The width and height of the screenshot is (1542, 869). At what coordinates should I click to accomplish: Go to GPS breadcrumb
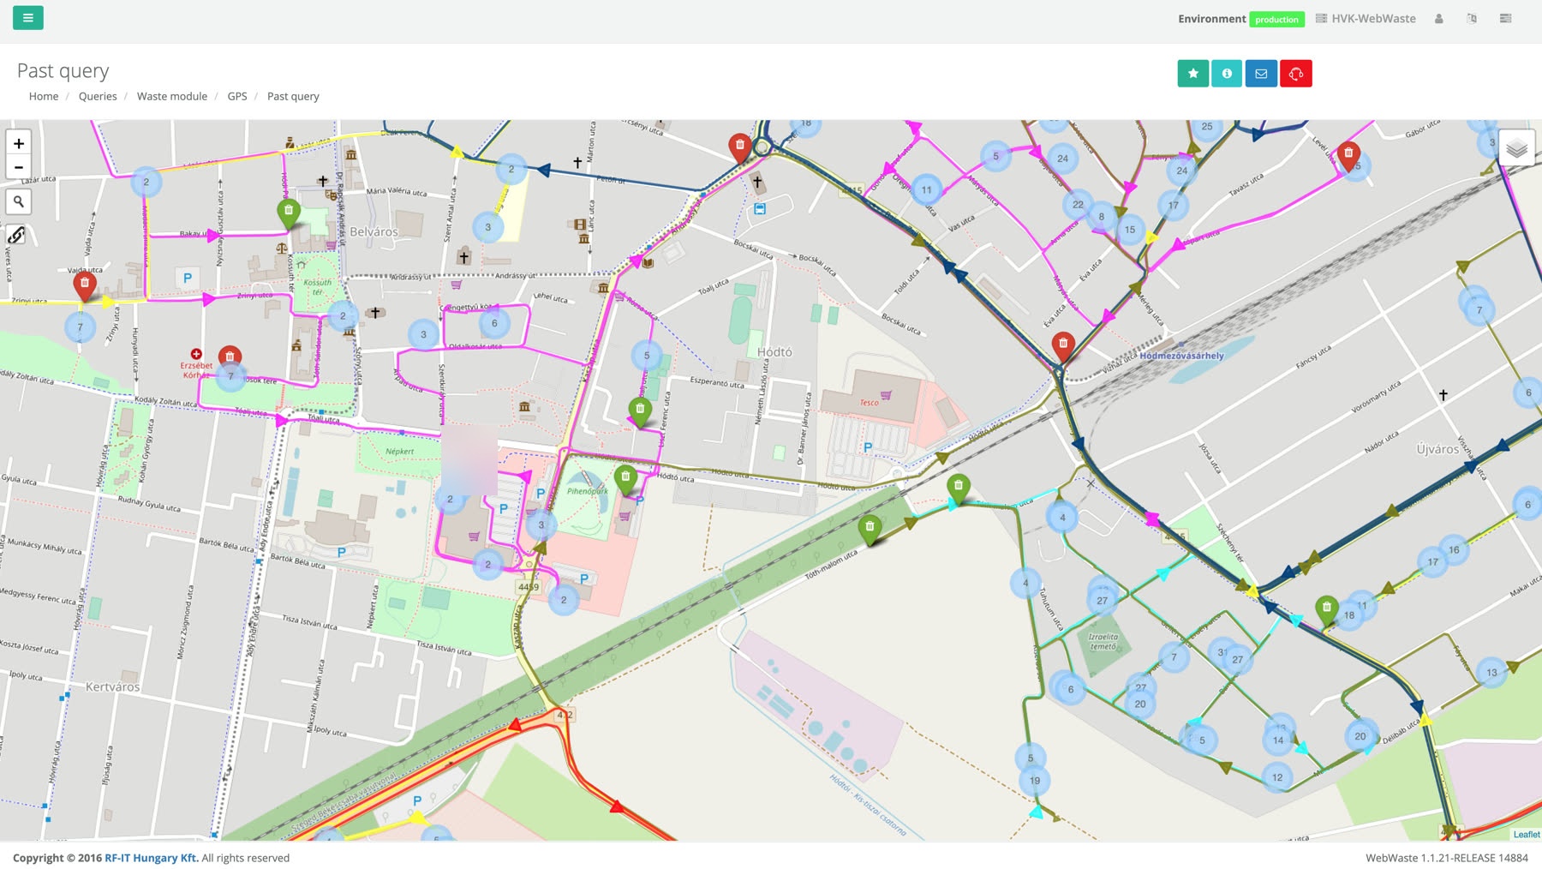point(237,96)
